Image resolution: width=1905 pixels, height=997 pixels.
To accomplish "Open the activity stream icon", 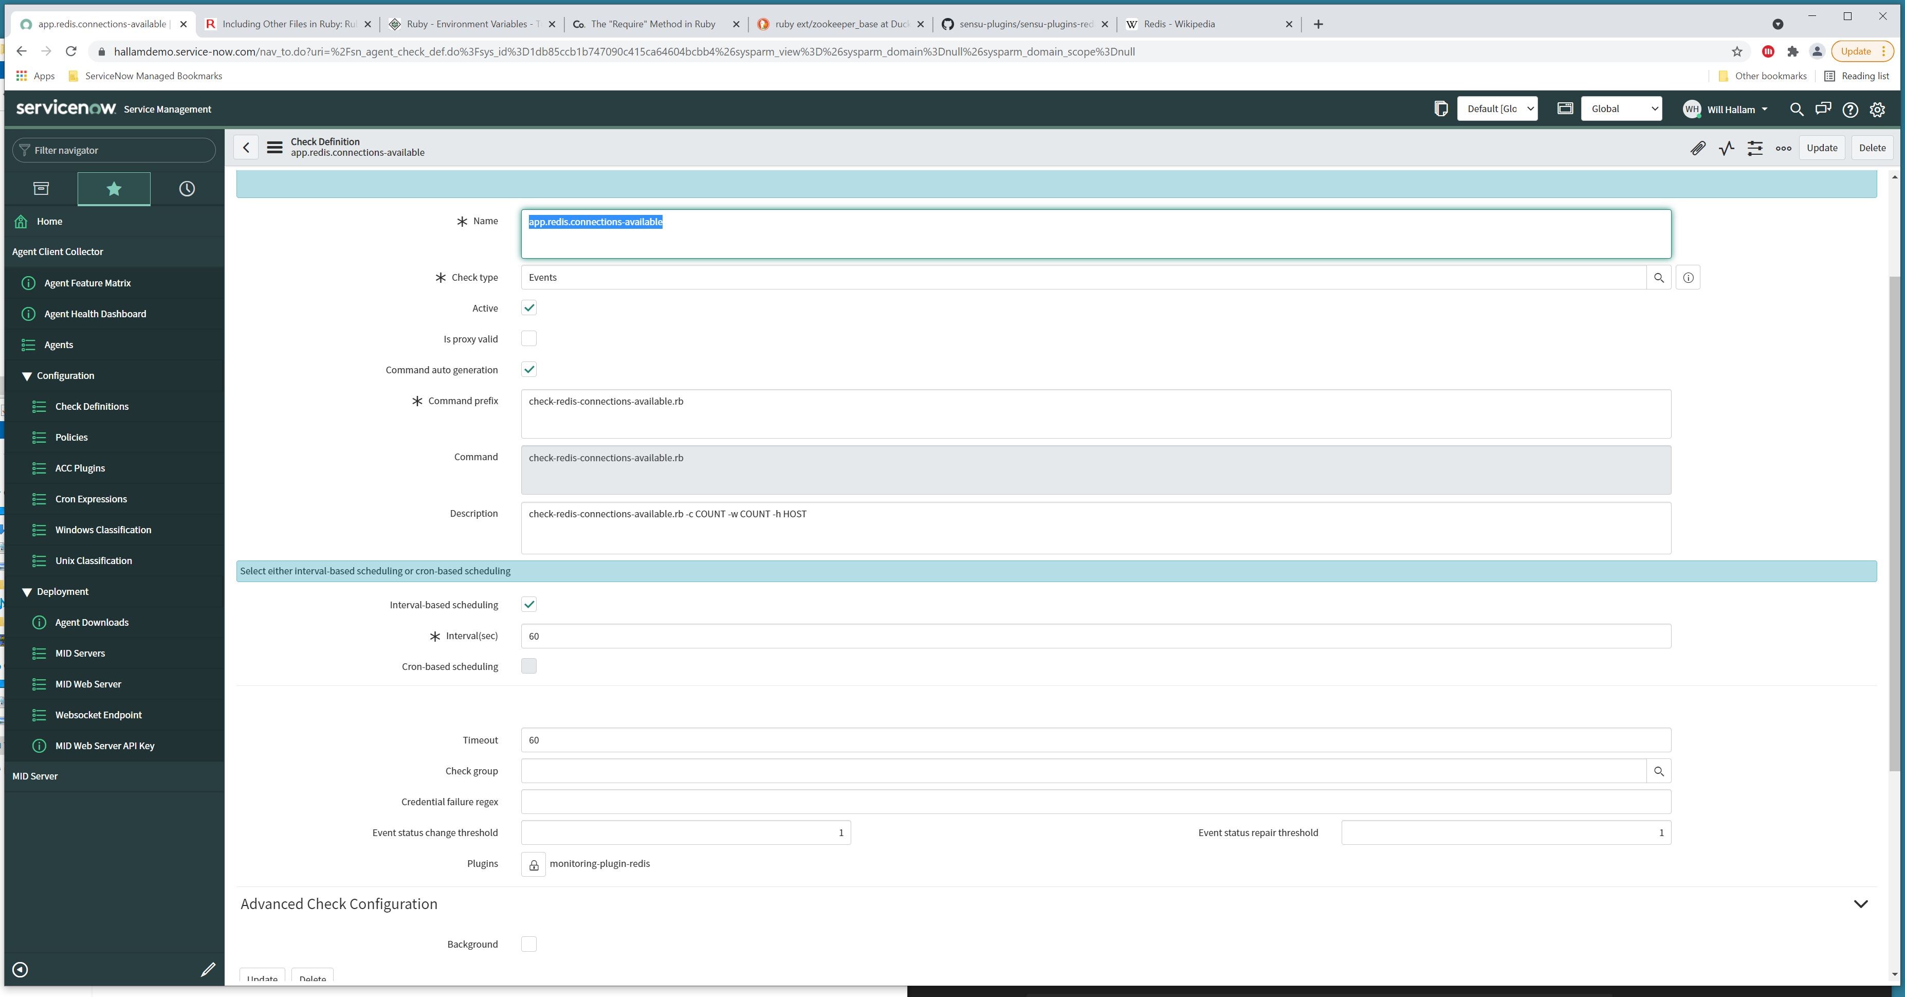I will click(x=1726, y=148).
